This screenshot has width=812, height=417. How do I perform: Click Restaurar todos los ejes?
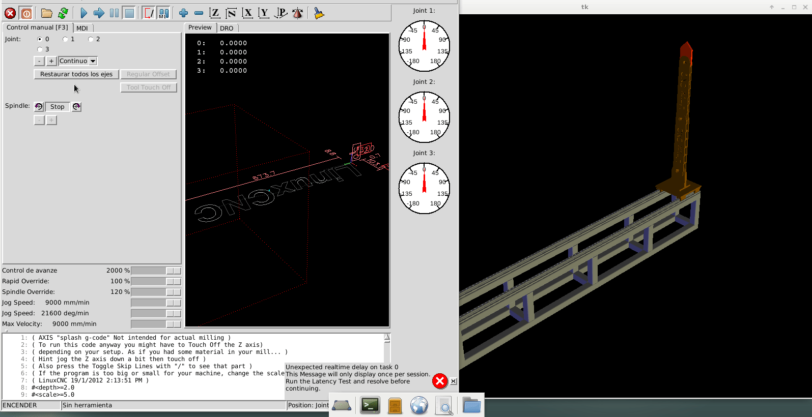pyautogui.click(x=76, y=74)
